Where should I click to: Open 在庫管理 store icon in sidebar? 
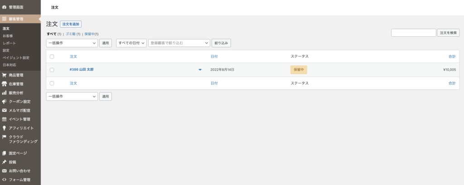(4, 84)
